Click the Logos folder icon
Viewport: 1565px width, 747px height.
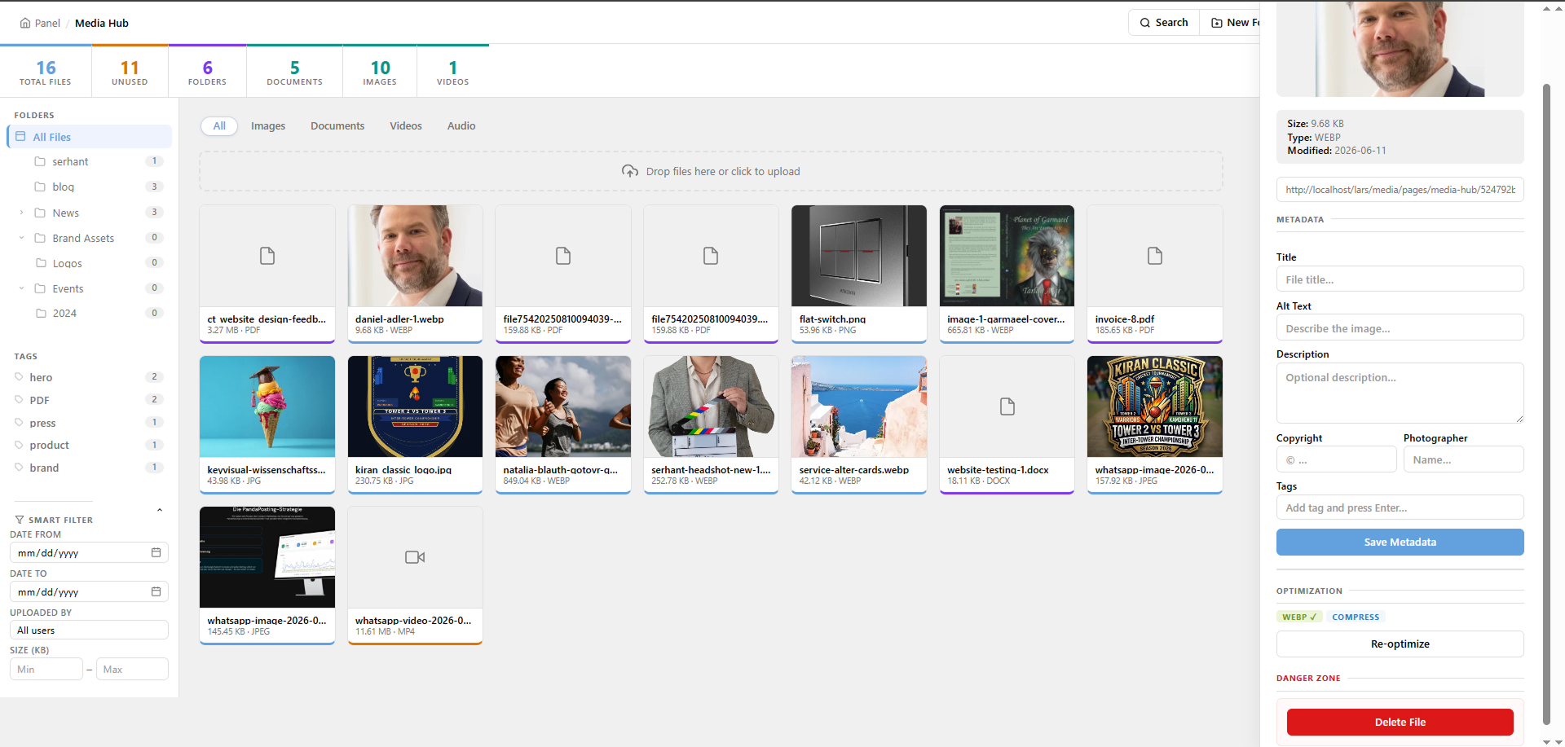coord(42,263)
